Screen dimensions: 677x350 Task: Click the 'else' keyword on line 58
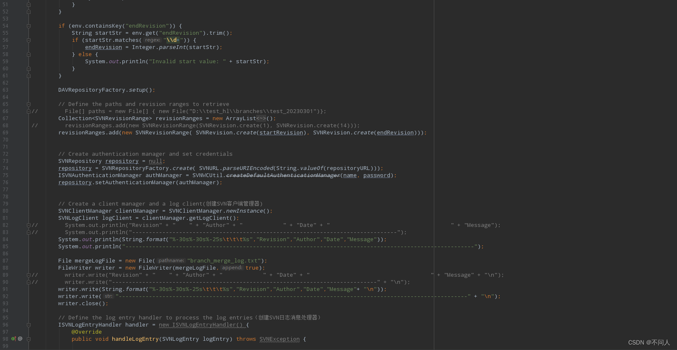click(x=85, y=54)
